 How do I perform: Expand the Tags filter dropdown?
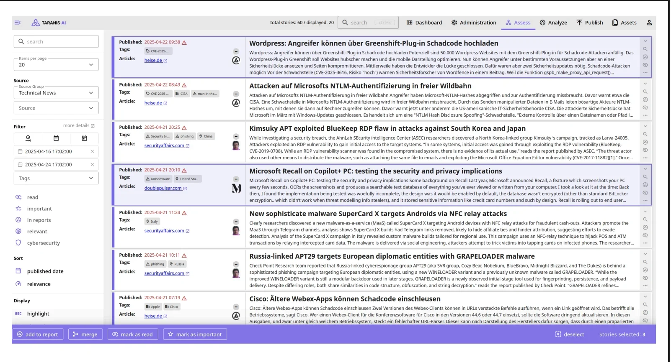[56, 178]
